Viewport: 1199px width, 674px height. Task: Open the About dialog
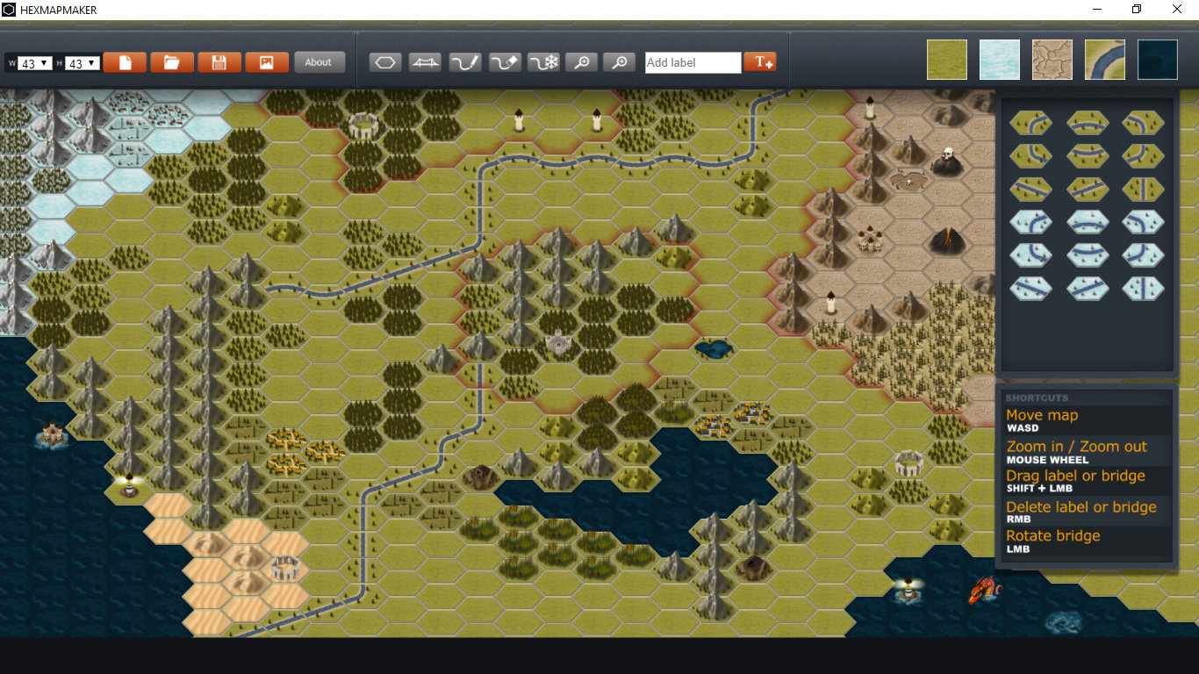tap(319, 61)
